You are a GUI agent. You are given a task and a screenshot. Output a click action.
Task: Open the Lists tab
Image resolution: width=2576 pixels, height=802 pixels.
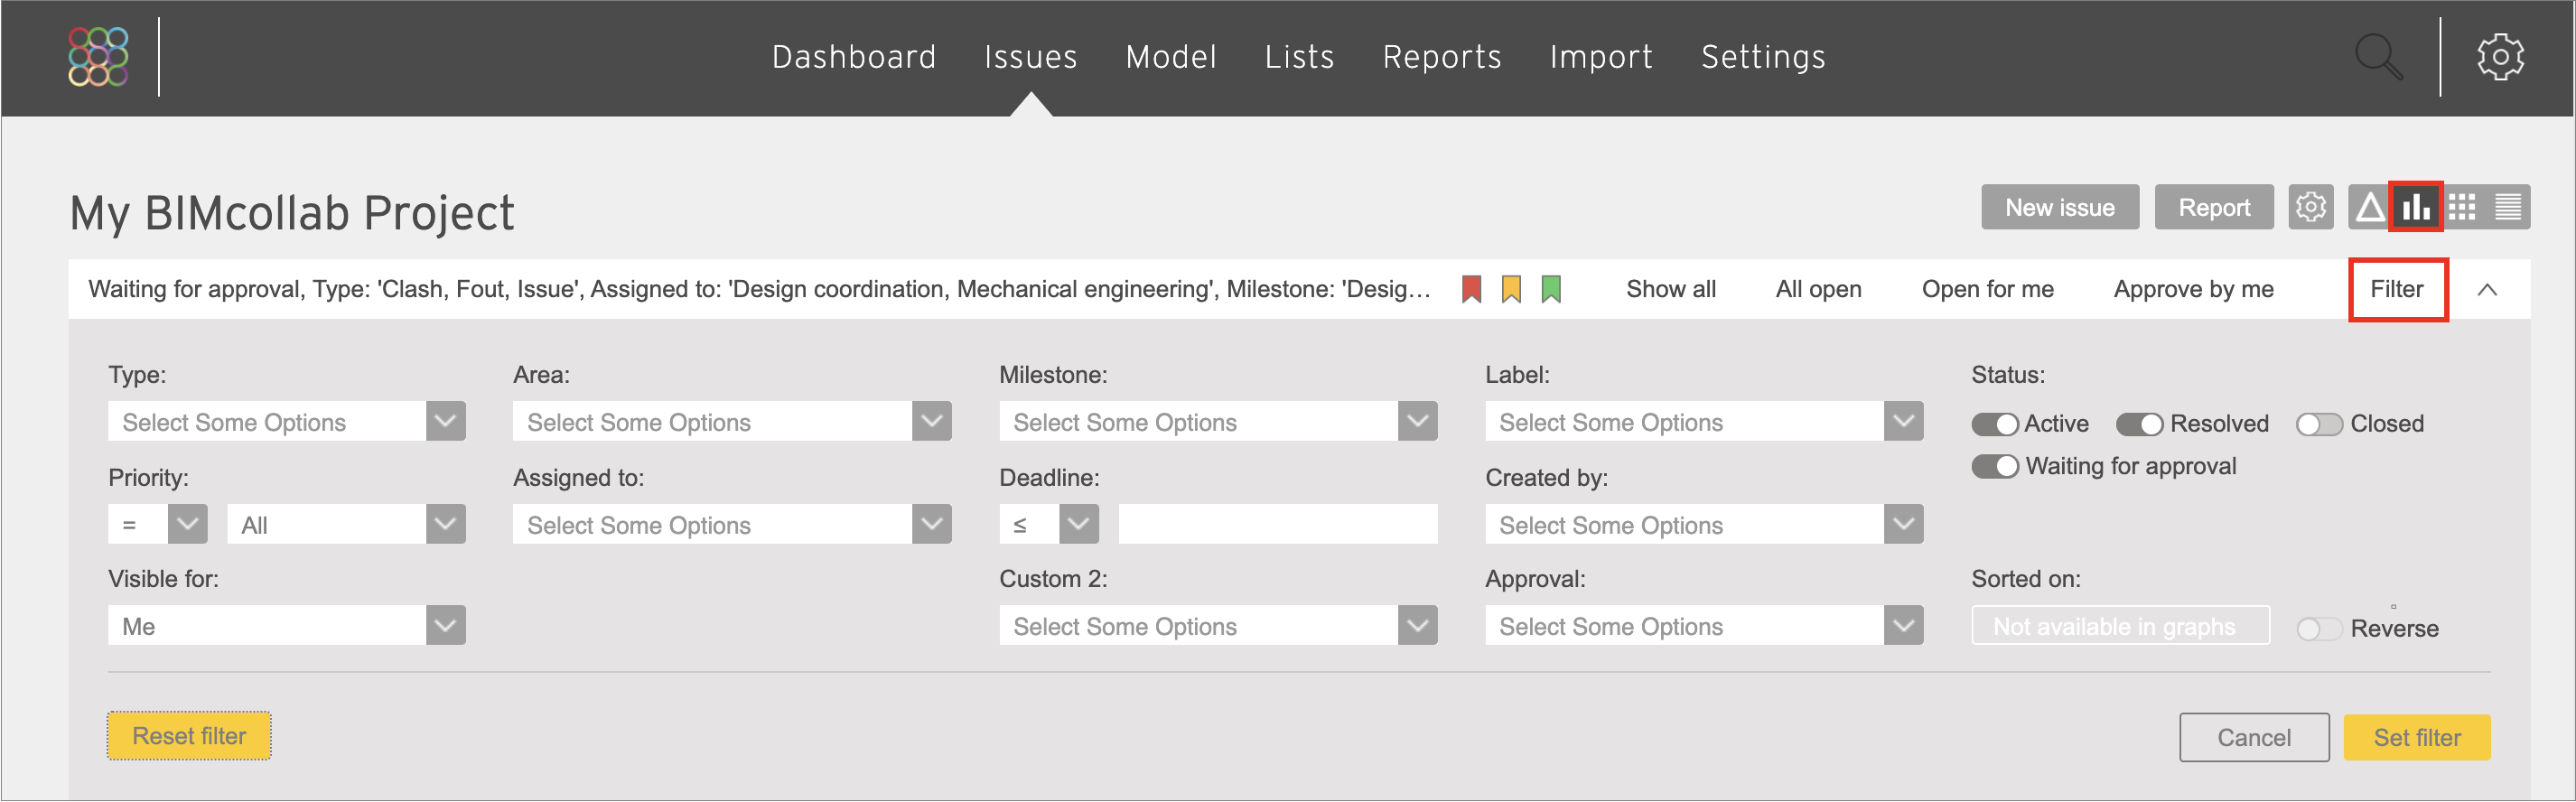click(x=1299, y=57)
